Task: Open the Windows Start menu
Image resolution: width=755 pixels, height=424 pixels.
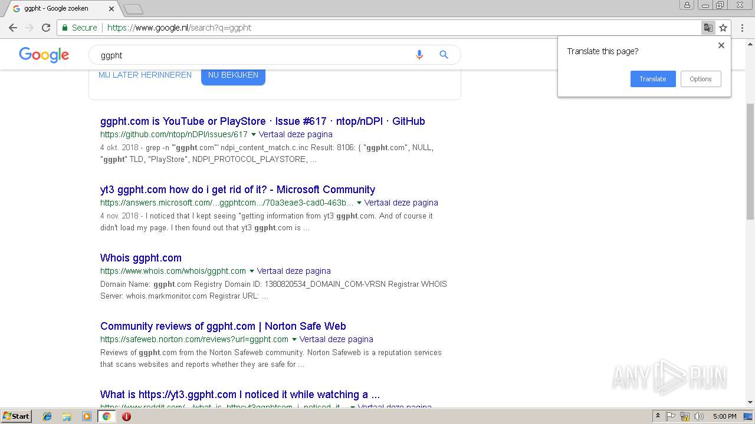Action: point(16,416)
